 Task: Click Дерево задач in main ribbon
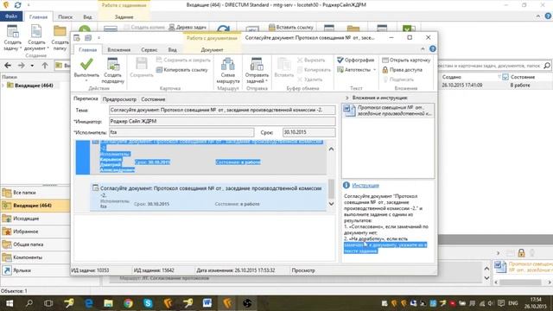coord(188,27)
